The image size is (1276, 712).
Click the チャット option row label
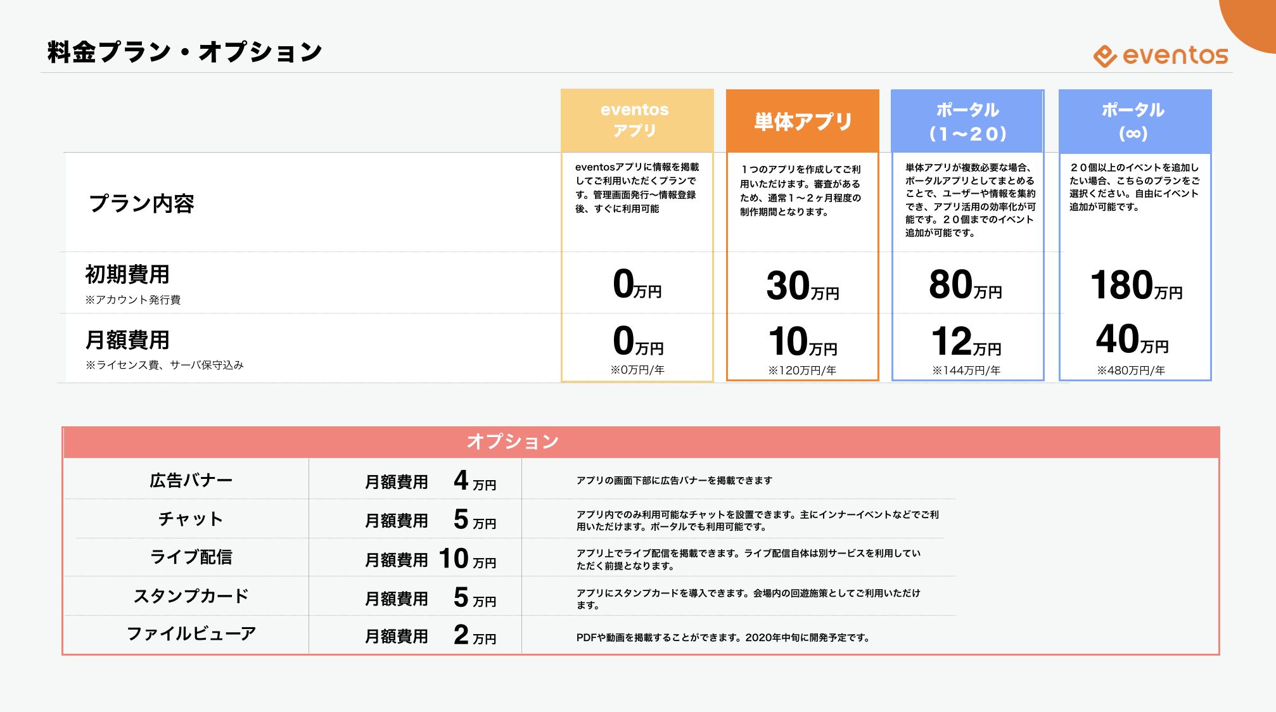[191, 519]
